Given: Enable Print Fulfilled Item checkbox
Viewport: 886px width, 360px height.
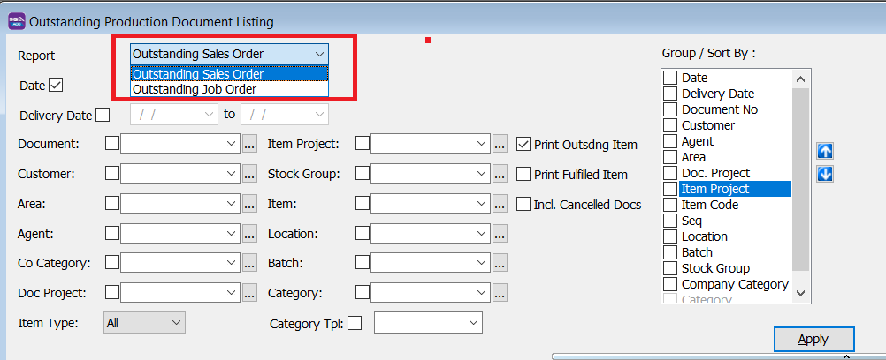Looking at the screenshot, I should 523,175.
